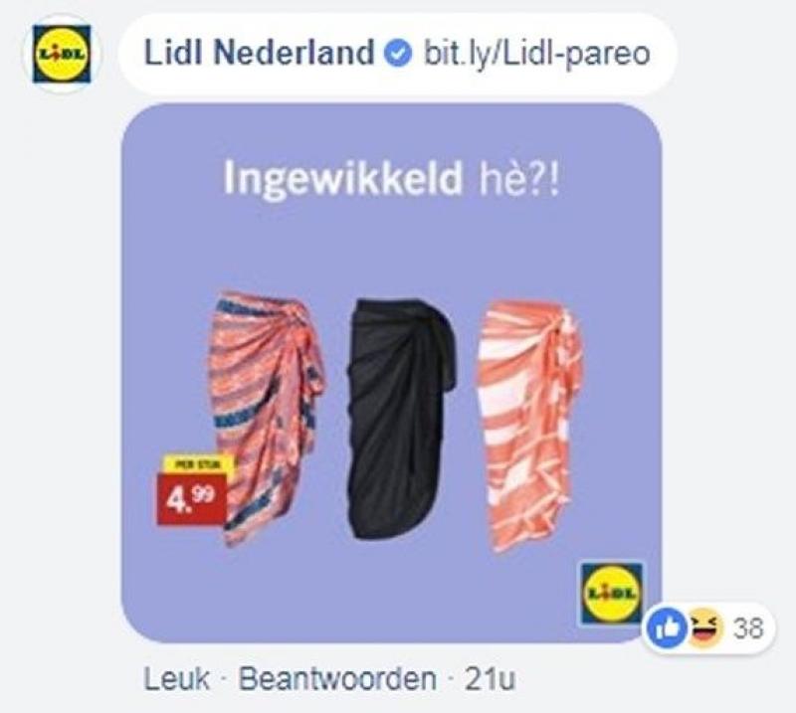The height and width of the screenshot is (713, 796).
Task: Open Lidl Nederland profile avatar
Action: [62, 54]
